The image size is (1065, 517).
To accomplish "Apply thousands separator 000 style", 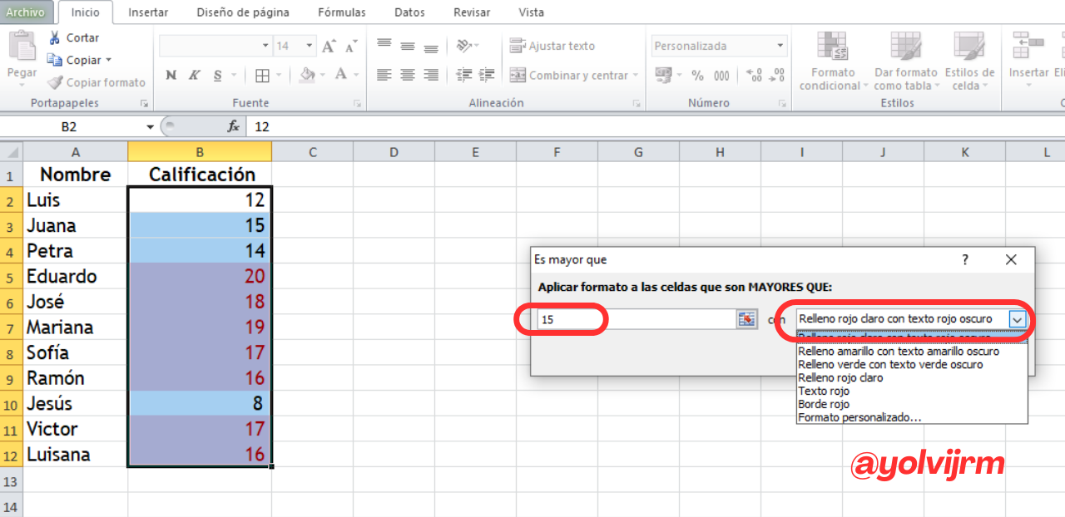I will [x=721, y=76].
